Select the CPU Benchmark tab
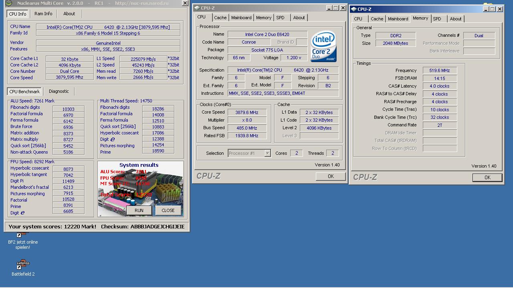The width and height of the screenshot is (513, 288). (x=24, y=92)
